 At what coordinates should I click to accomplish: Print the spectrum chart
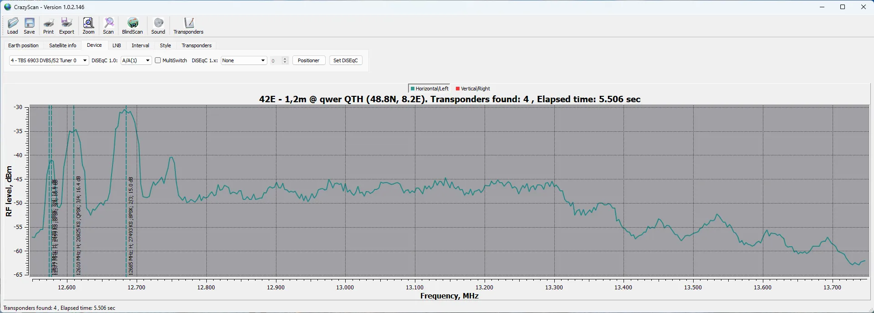pyautogui.click(x=48, y=25)
